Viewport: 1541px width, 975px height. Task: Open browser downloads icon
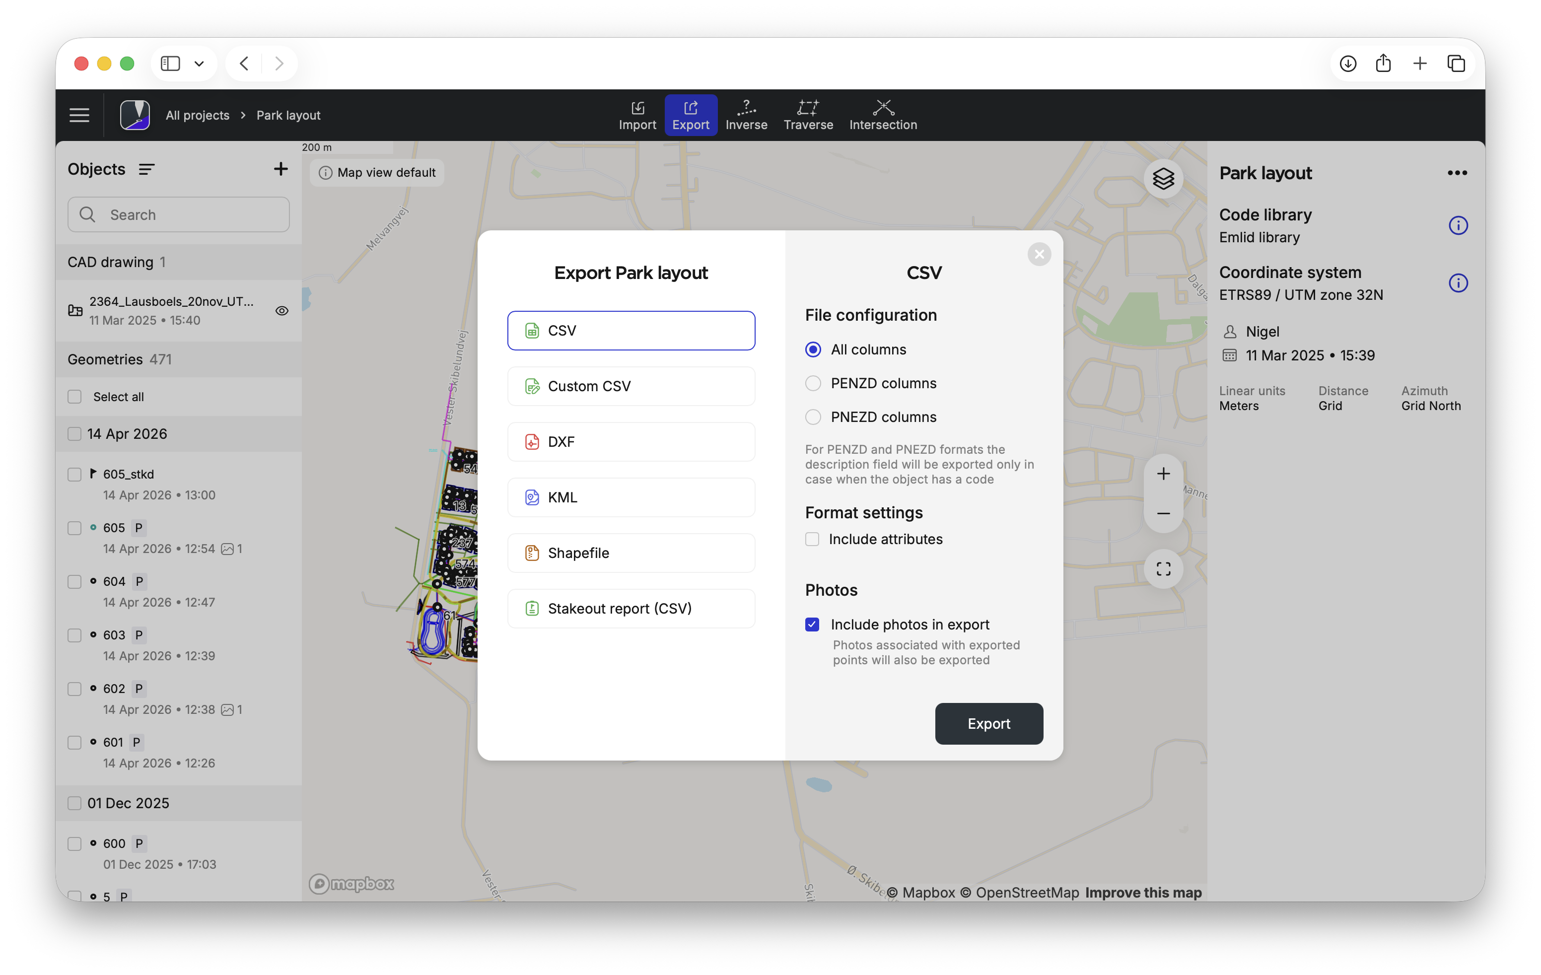1348,64
